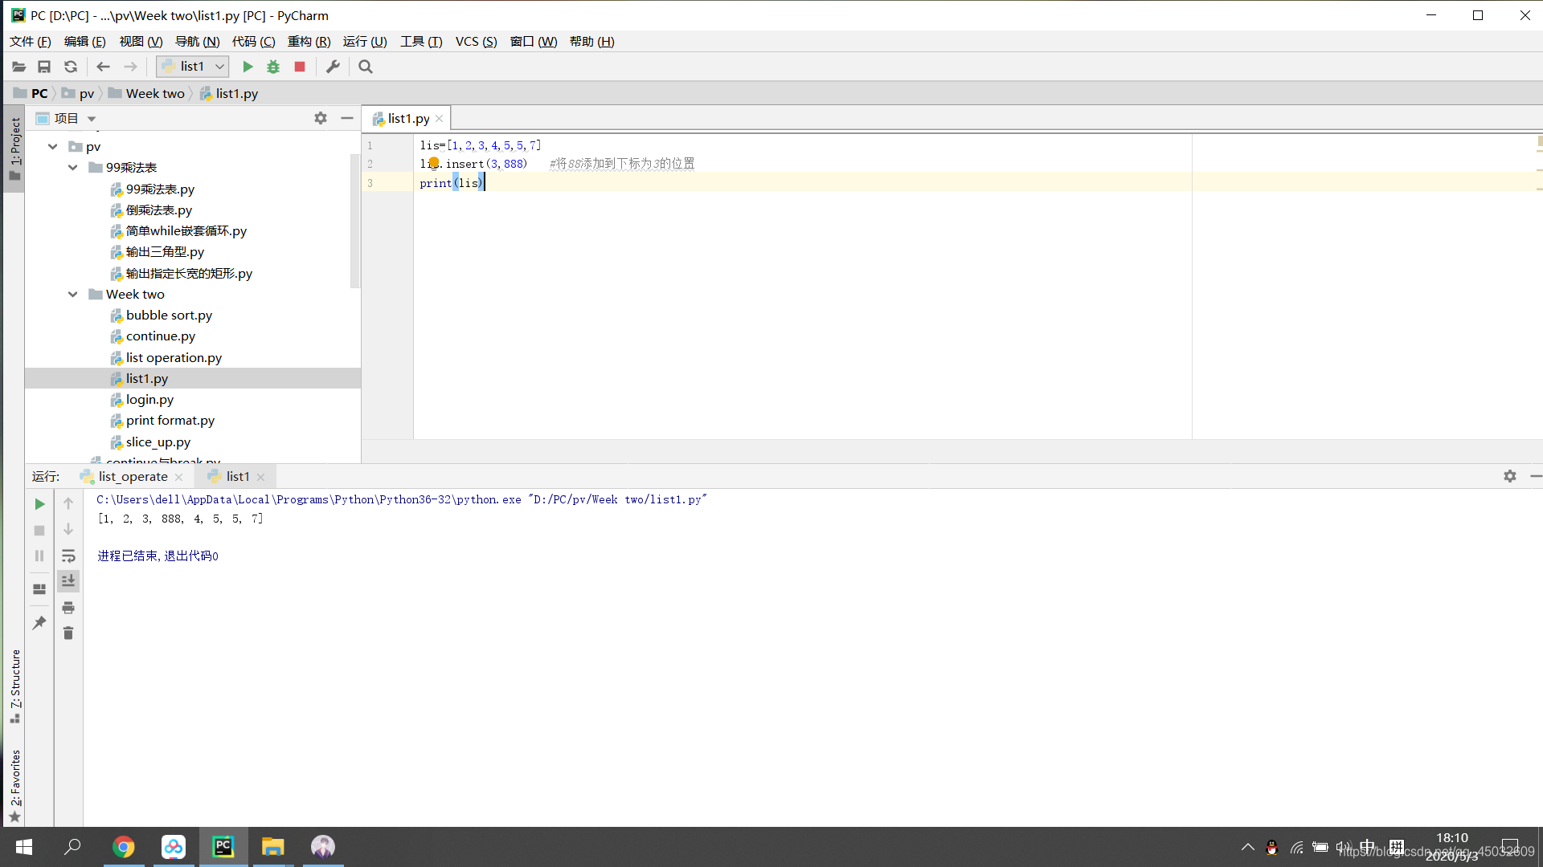This screenshot has height=867, width=1543.
Task: Select slice_up.py in project tree
Action: click(158, 442)
